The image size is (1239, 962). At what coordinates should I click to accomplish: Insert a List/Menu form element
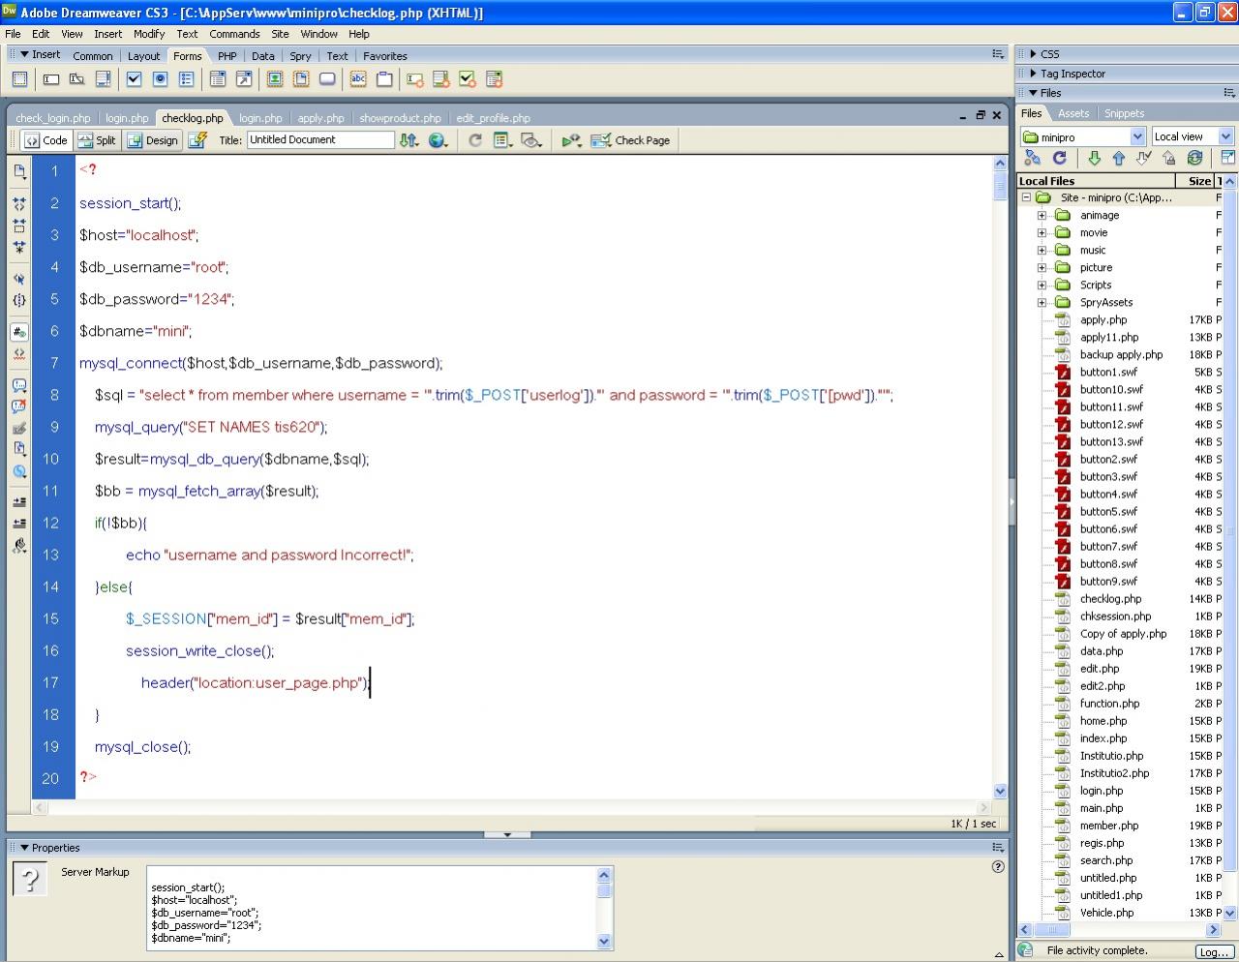[218, 79]
